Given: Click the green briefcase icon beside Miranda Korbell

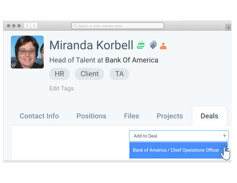Looking at the screenshot, I should pos(141,45).
